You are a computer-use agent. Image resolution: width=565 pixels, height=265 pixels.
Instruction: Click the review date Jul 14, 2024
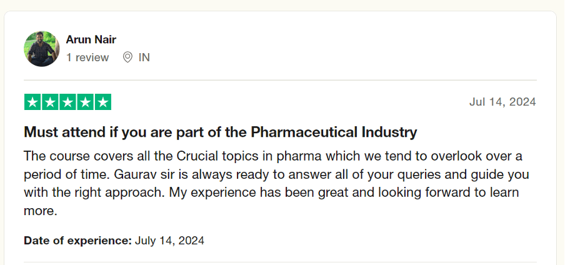coord(502,102)
